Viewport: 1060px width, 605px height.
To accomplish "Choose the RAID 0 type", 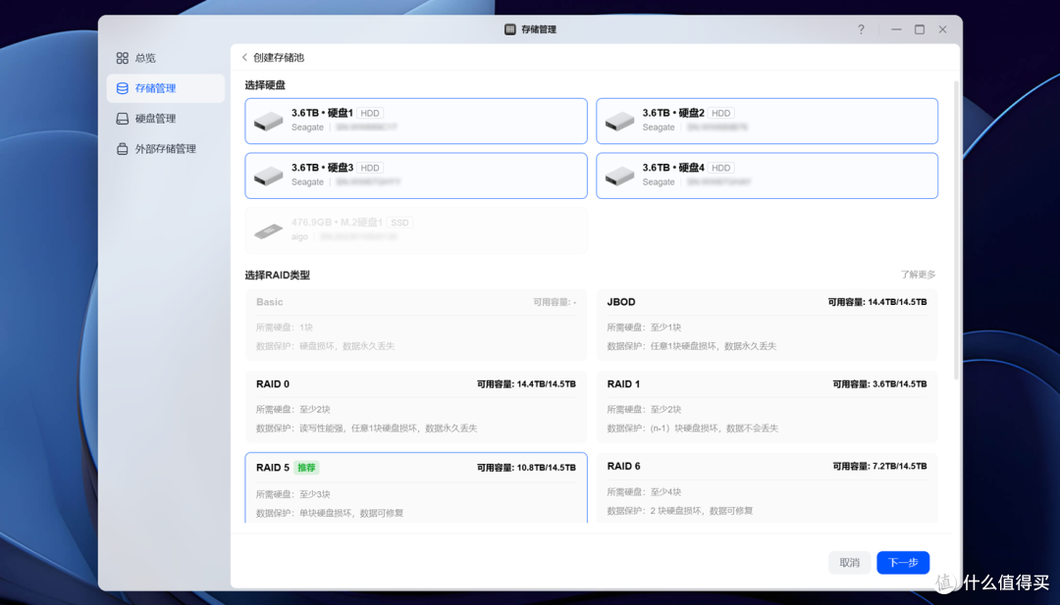I will click(x=416, y=407).
